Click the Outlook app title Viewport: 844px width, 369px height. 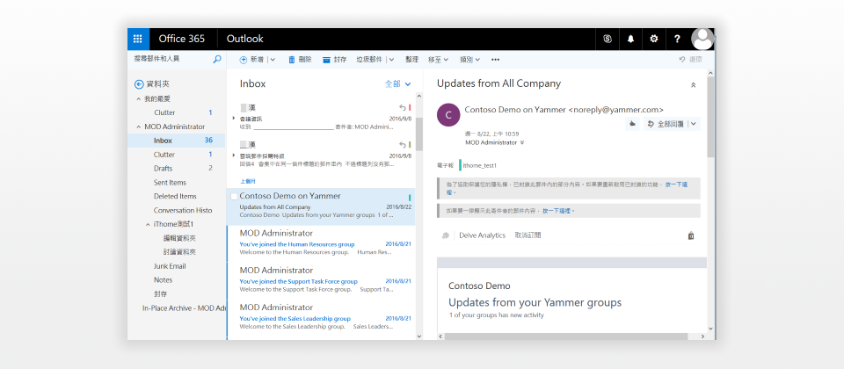[245, 39]
